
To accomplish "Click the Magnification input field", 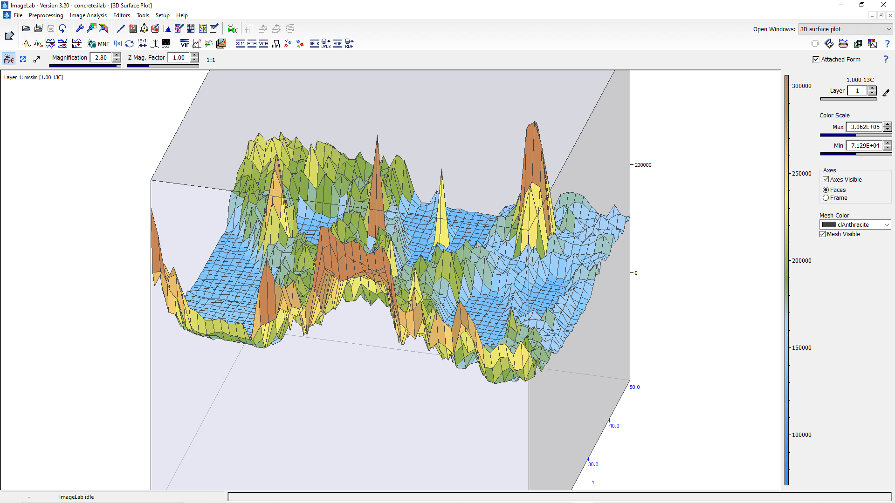I will pos(101,57).
